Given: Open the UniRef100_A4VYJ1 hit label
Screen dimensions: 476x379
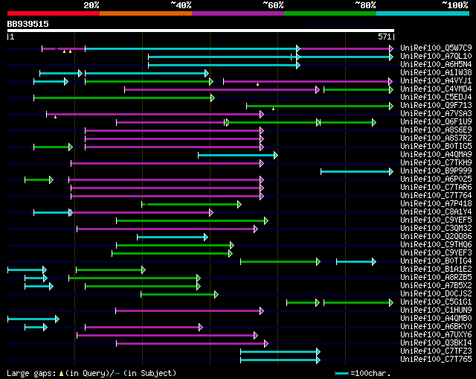Looking at the screenshot, I should pos(436,80).
